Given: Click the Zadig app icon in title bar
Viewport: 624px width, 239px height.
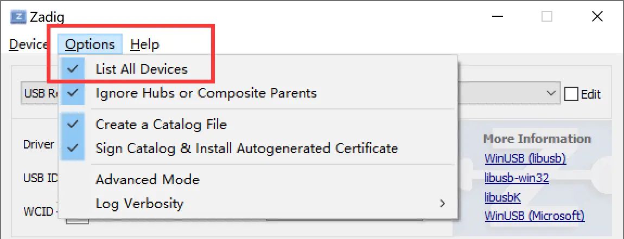Looking at the screenshot, I should click(x=17, y=16).
